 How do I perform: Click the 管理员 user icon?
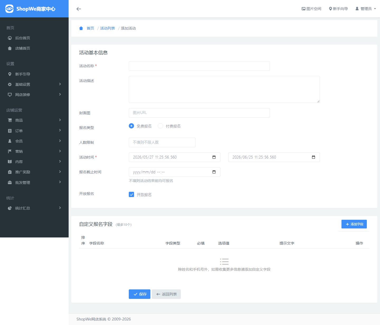pyautogui.click(x=357, y=9)
